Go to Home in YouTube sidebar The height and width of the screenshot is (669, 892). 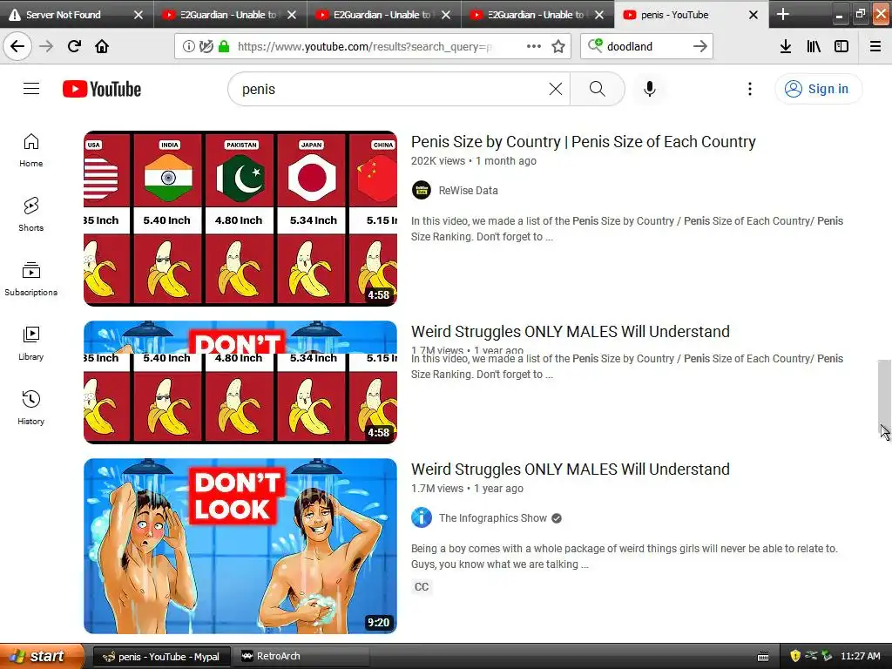click(31, 150)
